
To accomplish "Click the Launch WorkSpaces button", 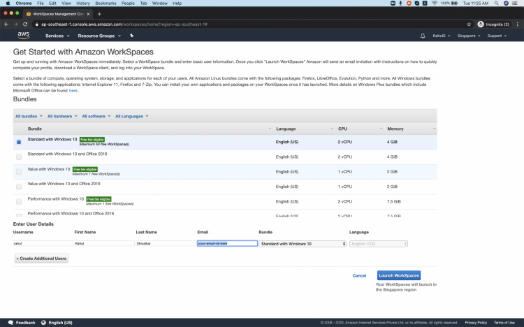I will [399, 275].
